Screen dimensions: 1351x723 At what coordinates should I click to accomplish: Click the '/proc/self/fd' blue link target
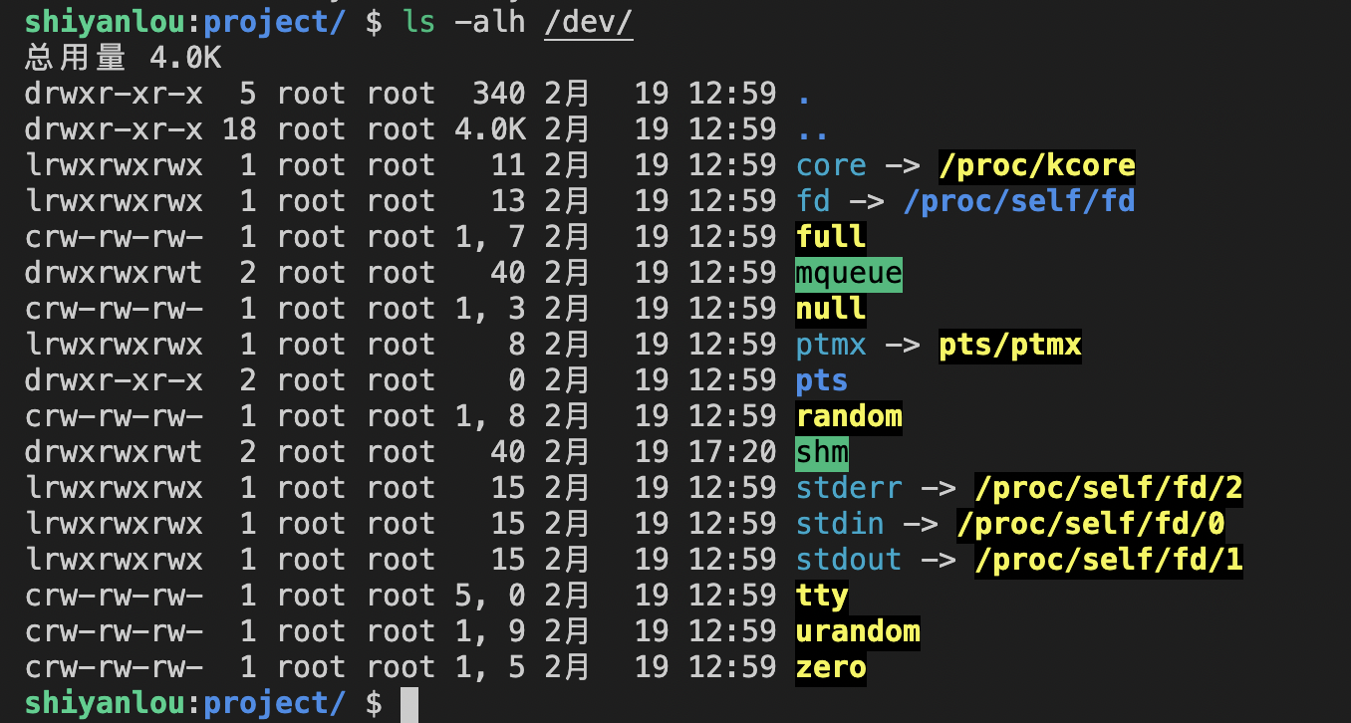pyautogui.click(x=1019, y=201)
